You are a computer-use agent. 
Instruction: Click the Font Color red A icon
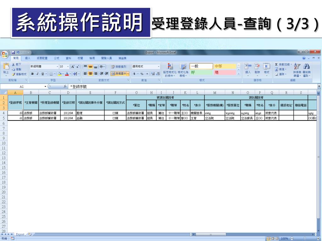(67, 74)
